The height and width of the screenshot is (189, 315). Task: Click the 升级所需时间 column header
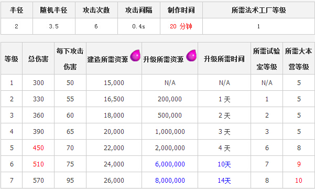224,59
